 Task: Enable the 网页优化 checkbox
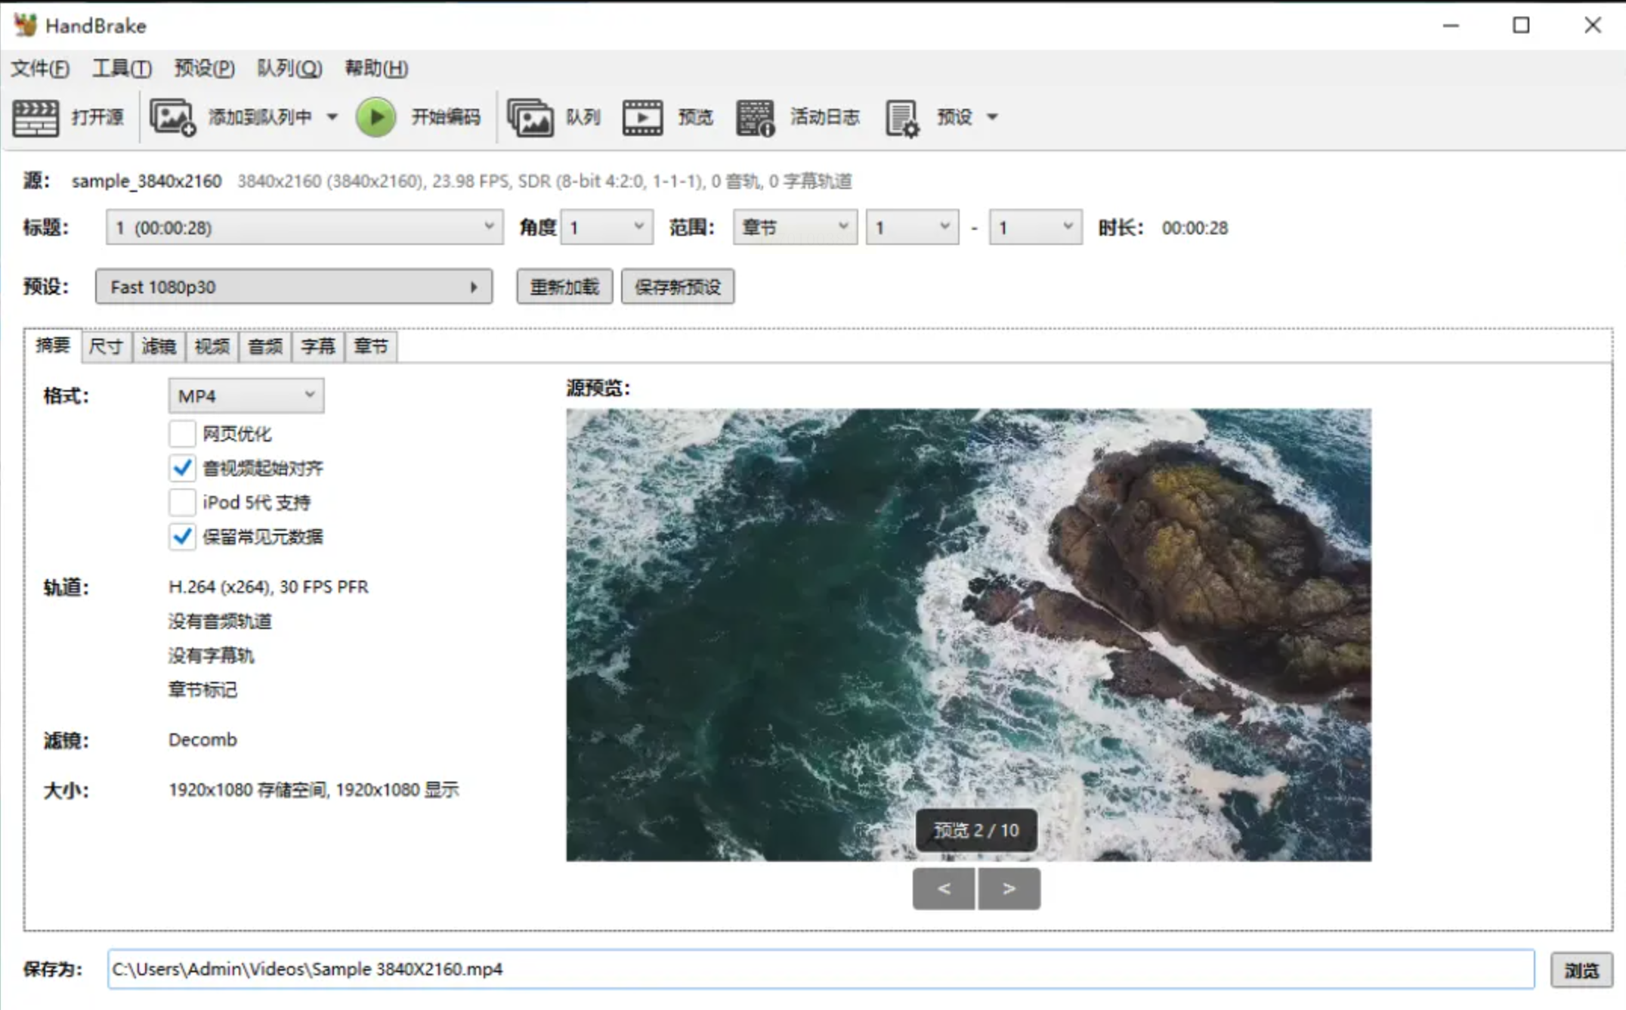[x=182, y=433]
